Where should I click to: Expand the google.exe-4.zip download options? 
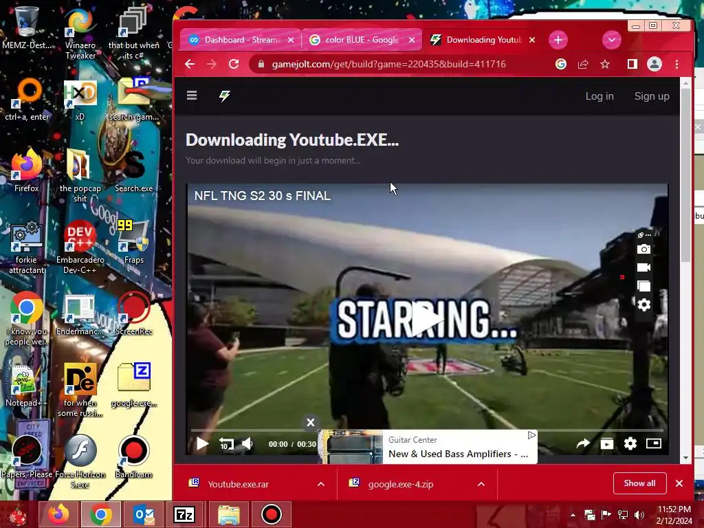click(481, 484)
